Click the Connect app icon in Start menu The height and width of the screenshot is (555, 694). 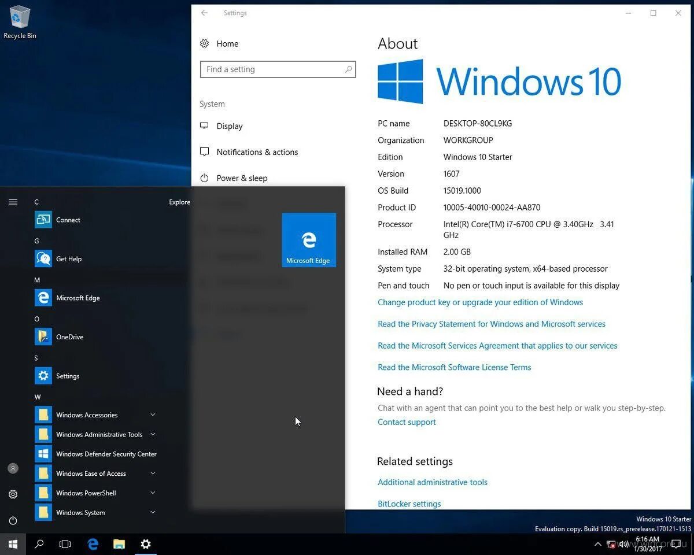pyautogui.click(x=43, y=220)
